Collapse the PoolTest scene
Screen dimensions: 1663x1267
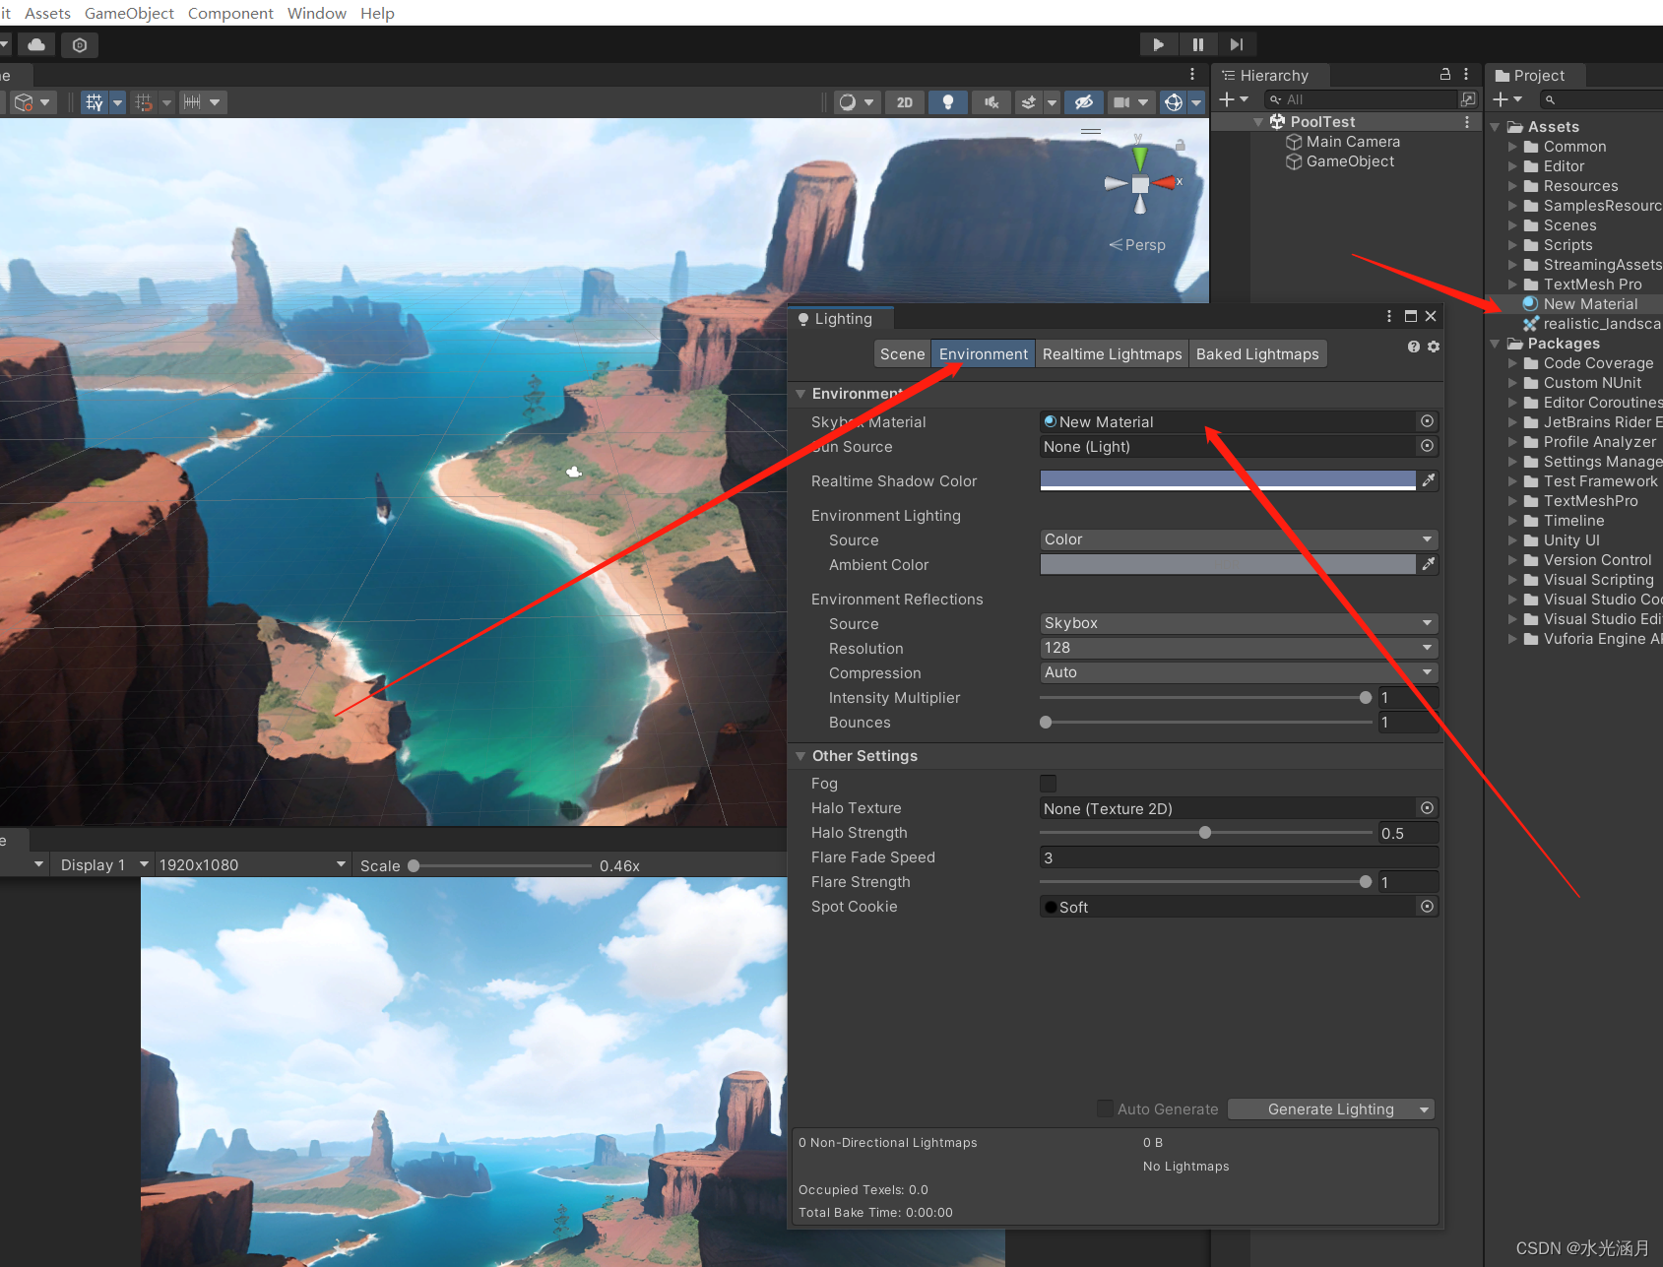coord(1258,122)
